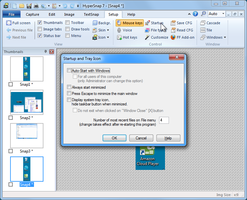Enable Display system tray icon checkbox
The width and height of the screenshot is (247, 200).
pos(69,100)
